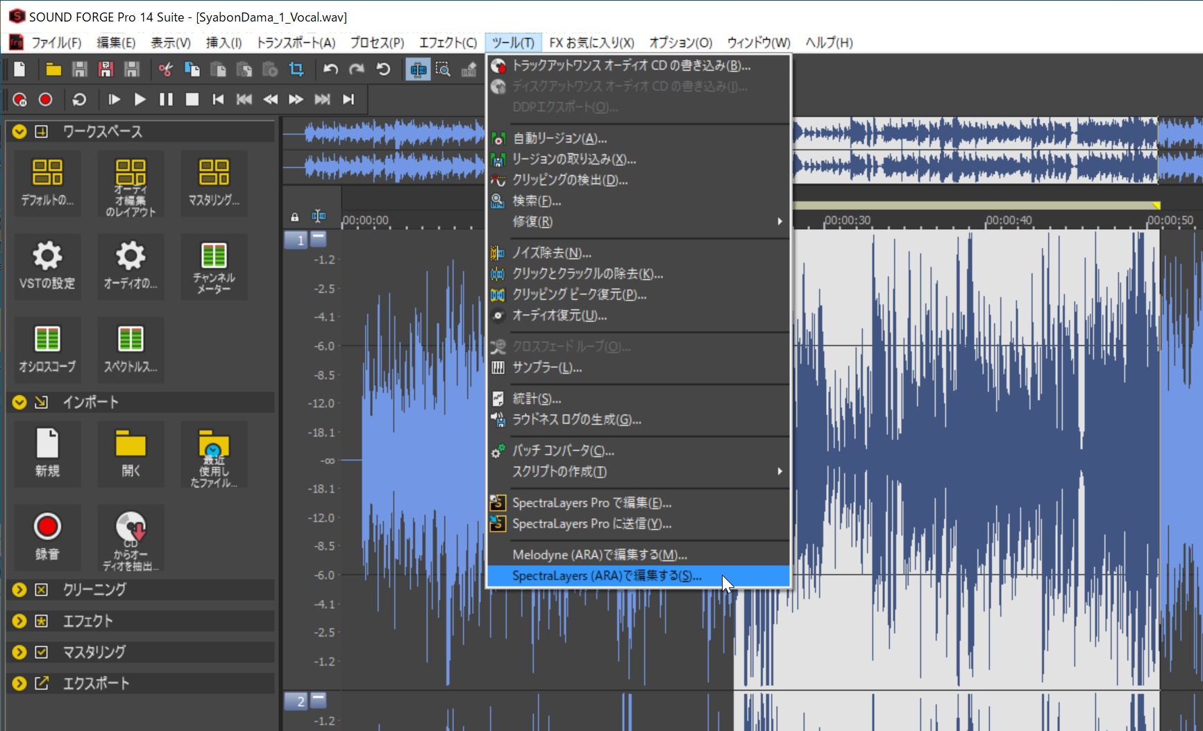
Task: Open the エフェクト(C) menu
Action: tap(448, 42)
